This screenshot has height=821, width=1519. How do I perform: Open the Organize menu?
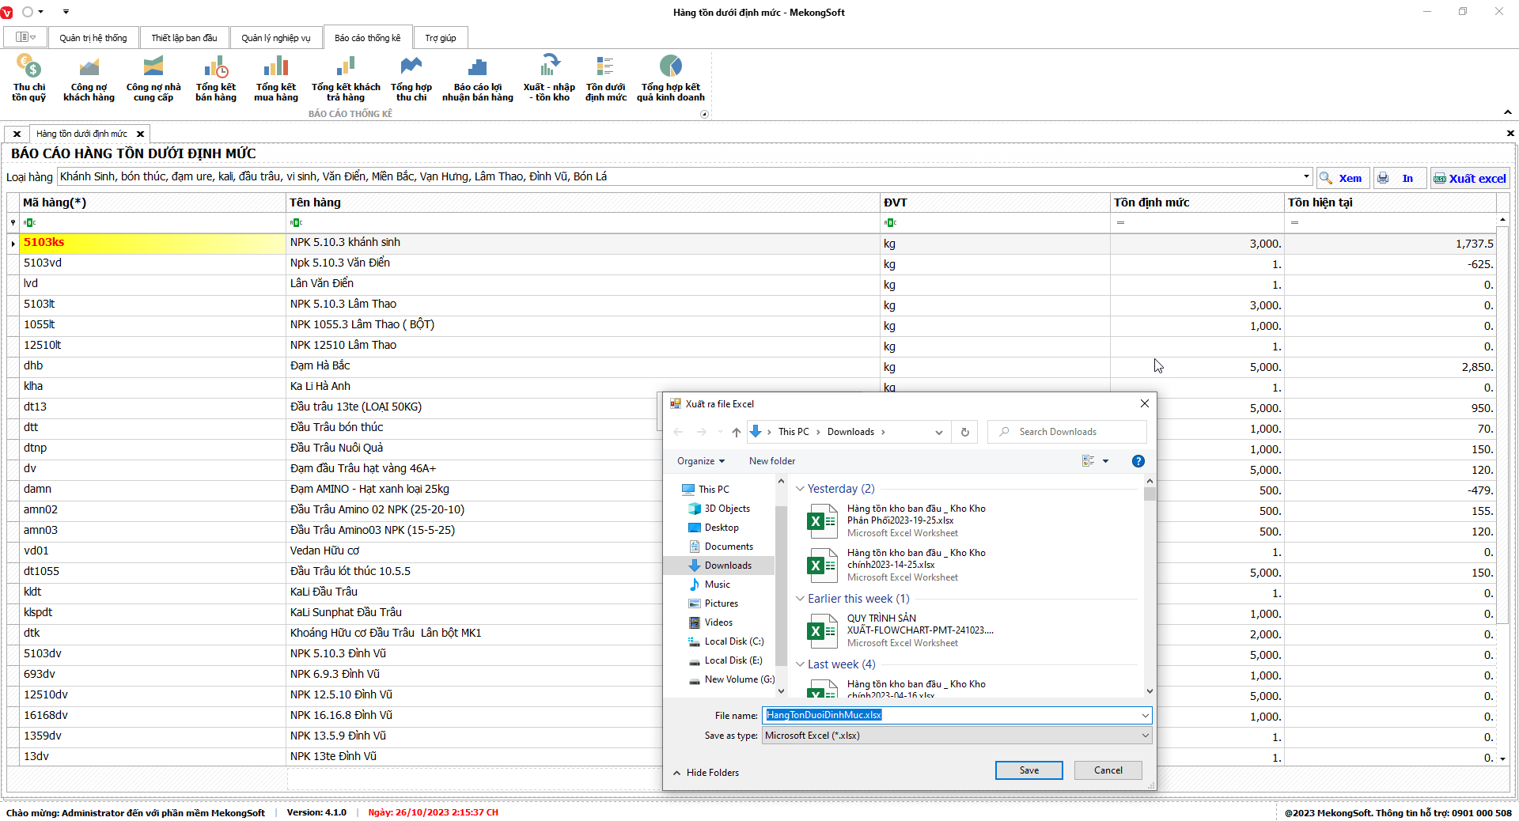700,461
